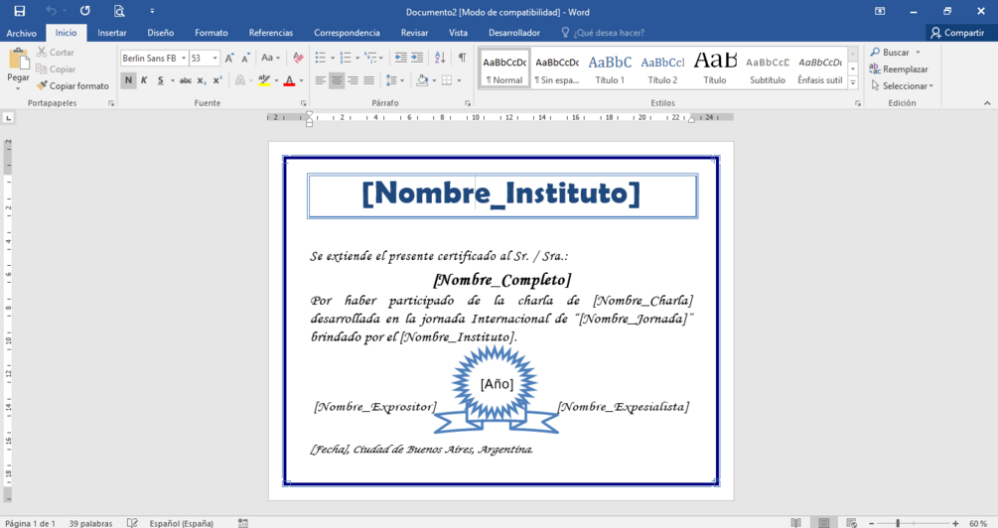Image resolution: width=998 pixels, height=528 pixels.
Task: Toggle subscript formatting
Action: coord(202,80)
